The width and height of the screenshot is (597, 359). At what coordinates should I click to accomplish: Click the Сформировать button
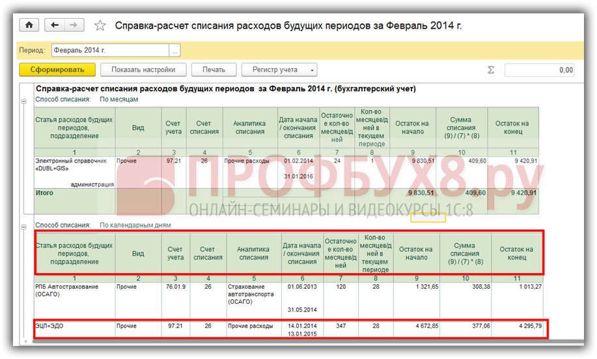coord(57,70)
